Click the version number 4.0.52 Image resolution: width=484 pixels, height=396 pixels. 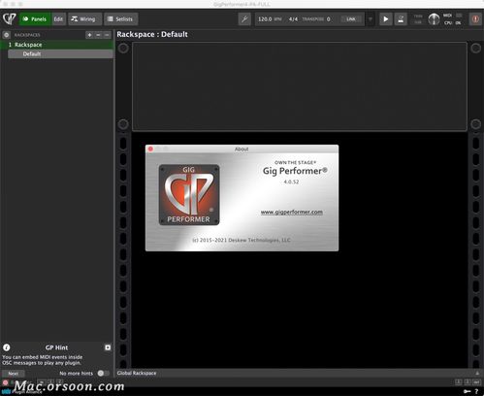click(x=291, y=181)
